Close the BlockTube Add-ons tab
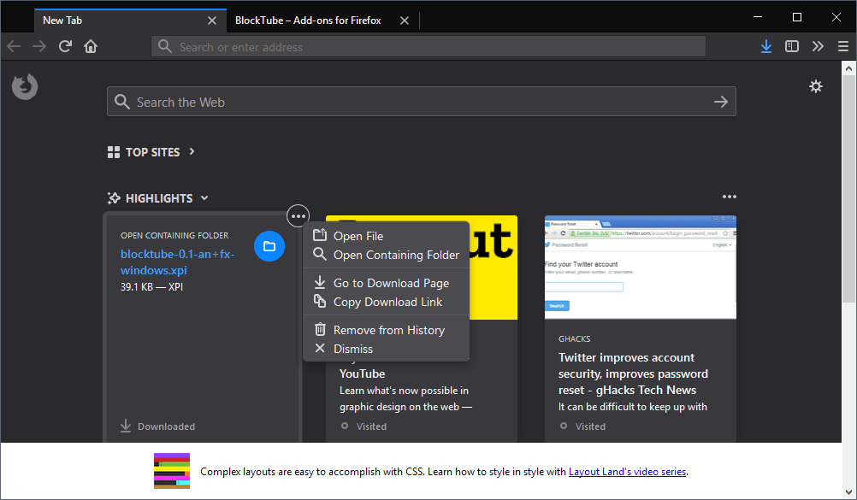 pos(405,21)
